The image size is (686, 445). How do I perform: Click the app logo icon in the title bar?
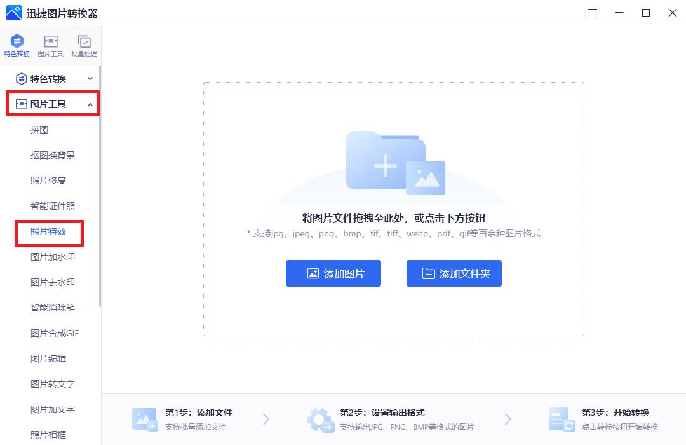(13, 13)
